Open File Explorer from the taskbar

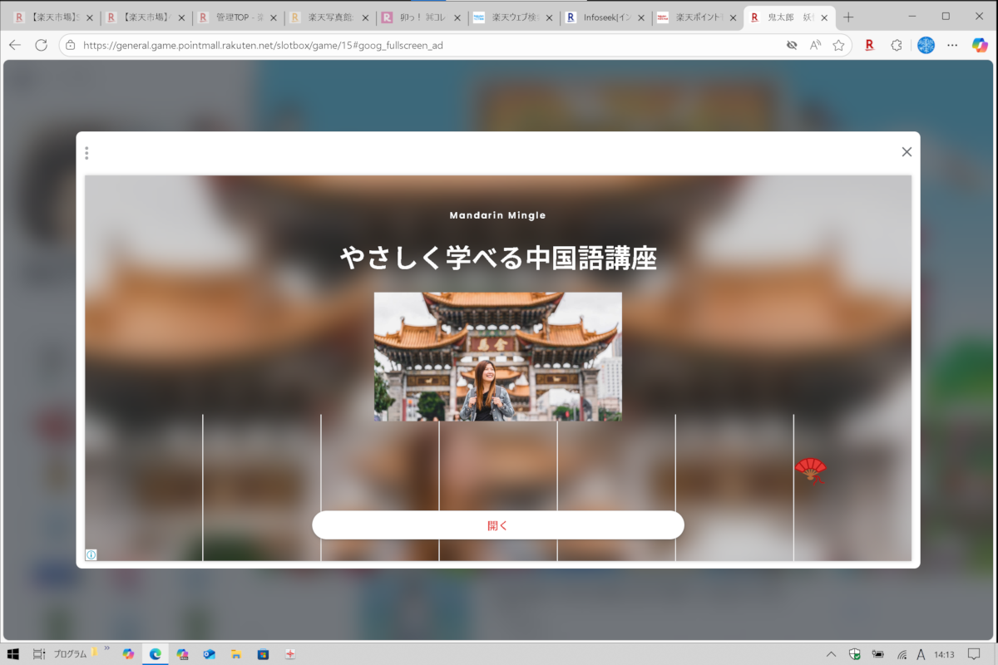[235, 654]
